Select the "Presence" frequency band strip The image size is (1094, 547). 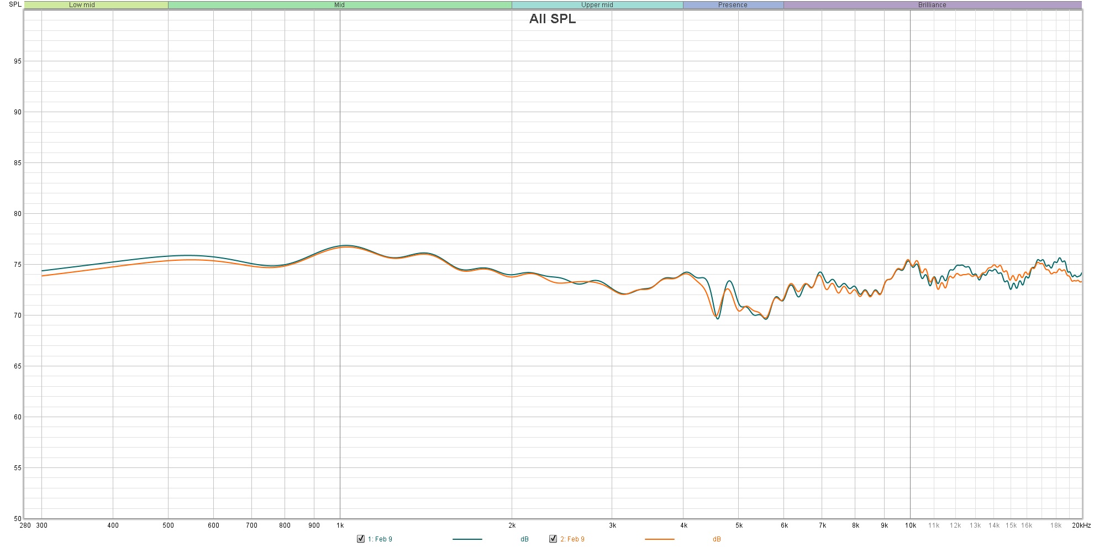tap(733, 4)
